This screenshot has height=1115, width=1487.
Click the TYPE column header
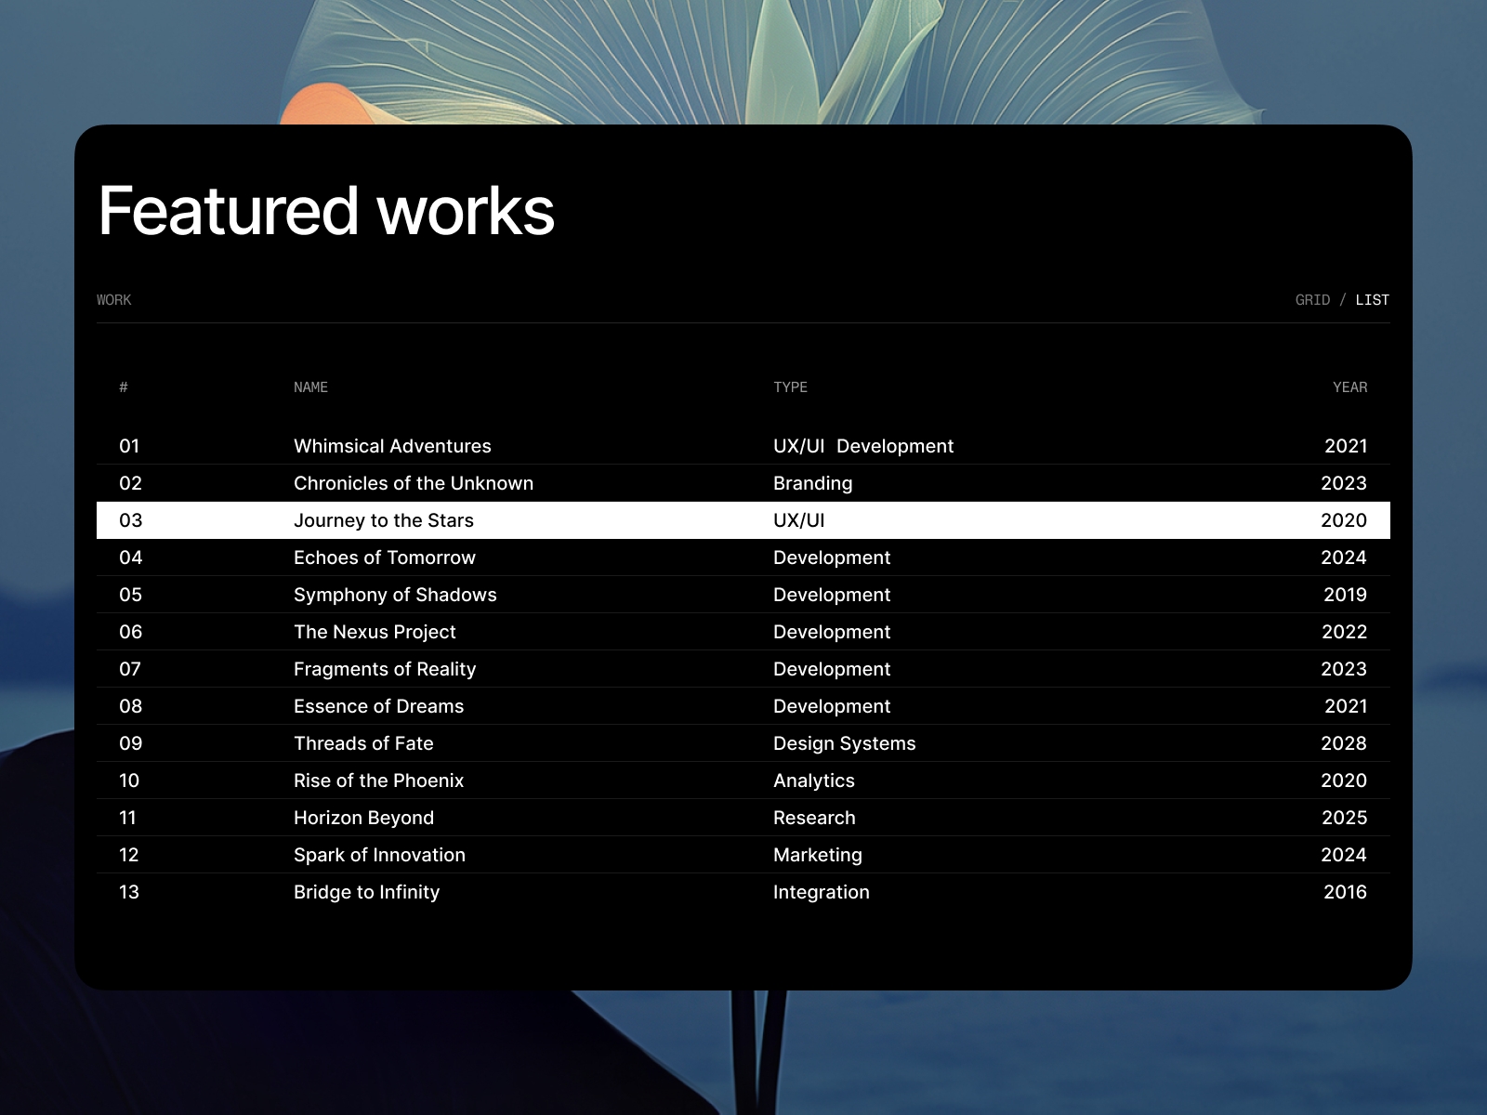point(790,387)
